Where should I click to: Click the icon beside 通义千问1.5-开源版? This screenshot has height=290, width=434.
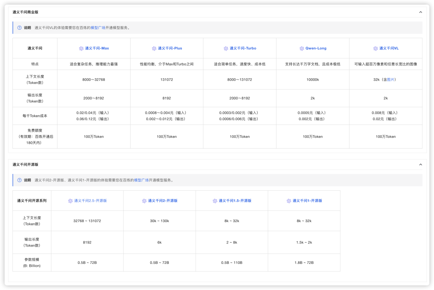tap(215, 201)
